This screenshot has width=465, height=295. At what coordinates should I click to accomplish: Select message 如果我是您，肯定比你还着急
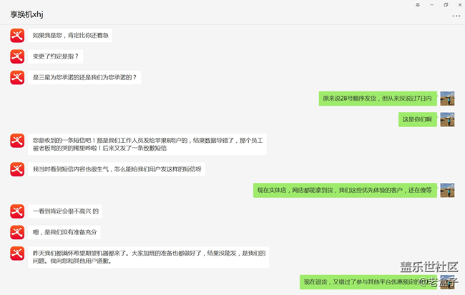(70, 36)
